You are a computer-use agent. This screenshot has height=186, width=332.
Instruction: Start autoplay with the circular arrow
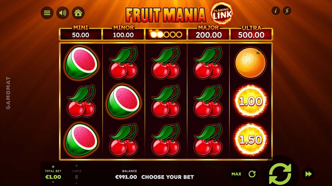252,174
